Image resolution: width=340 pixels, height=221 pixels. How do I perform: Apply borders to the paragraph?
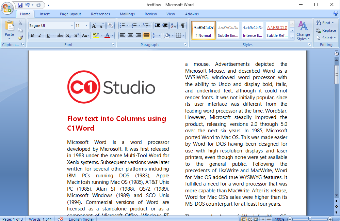(178, 35)
